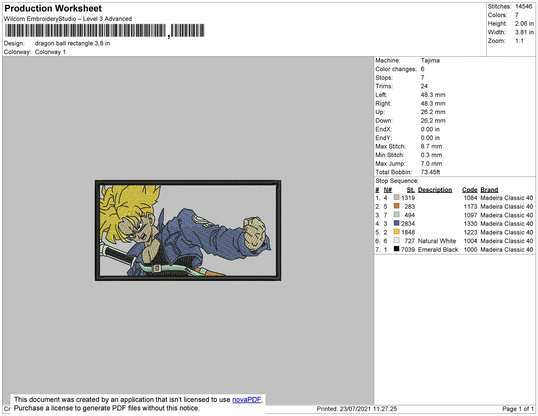Click the Up value 26.2 mm
This screenshot has height=416, width=538.
click(433, 112)
